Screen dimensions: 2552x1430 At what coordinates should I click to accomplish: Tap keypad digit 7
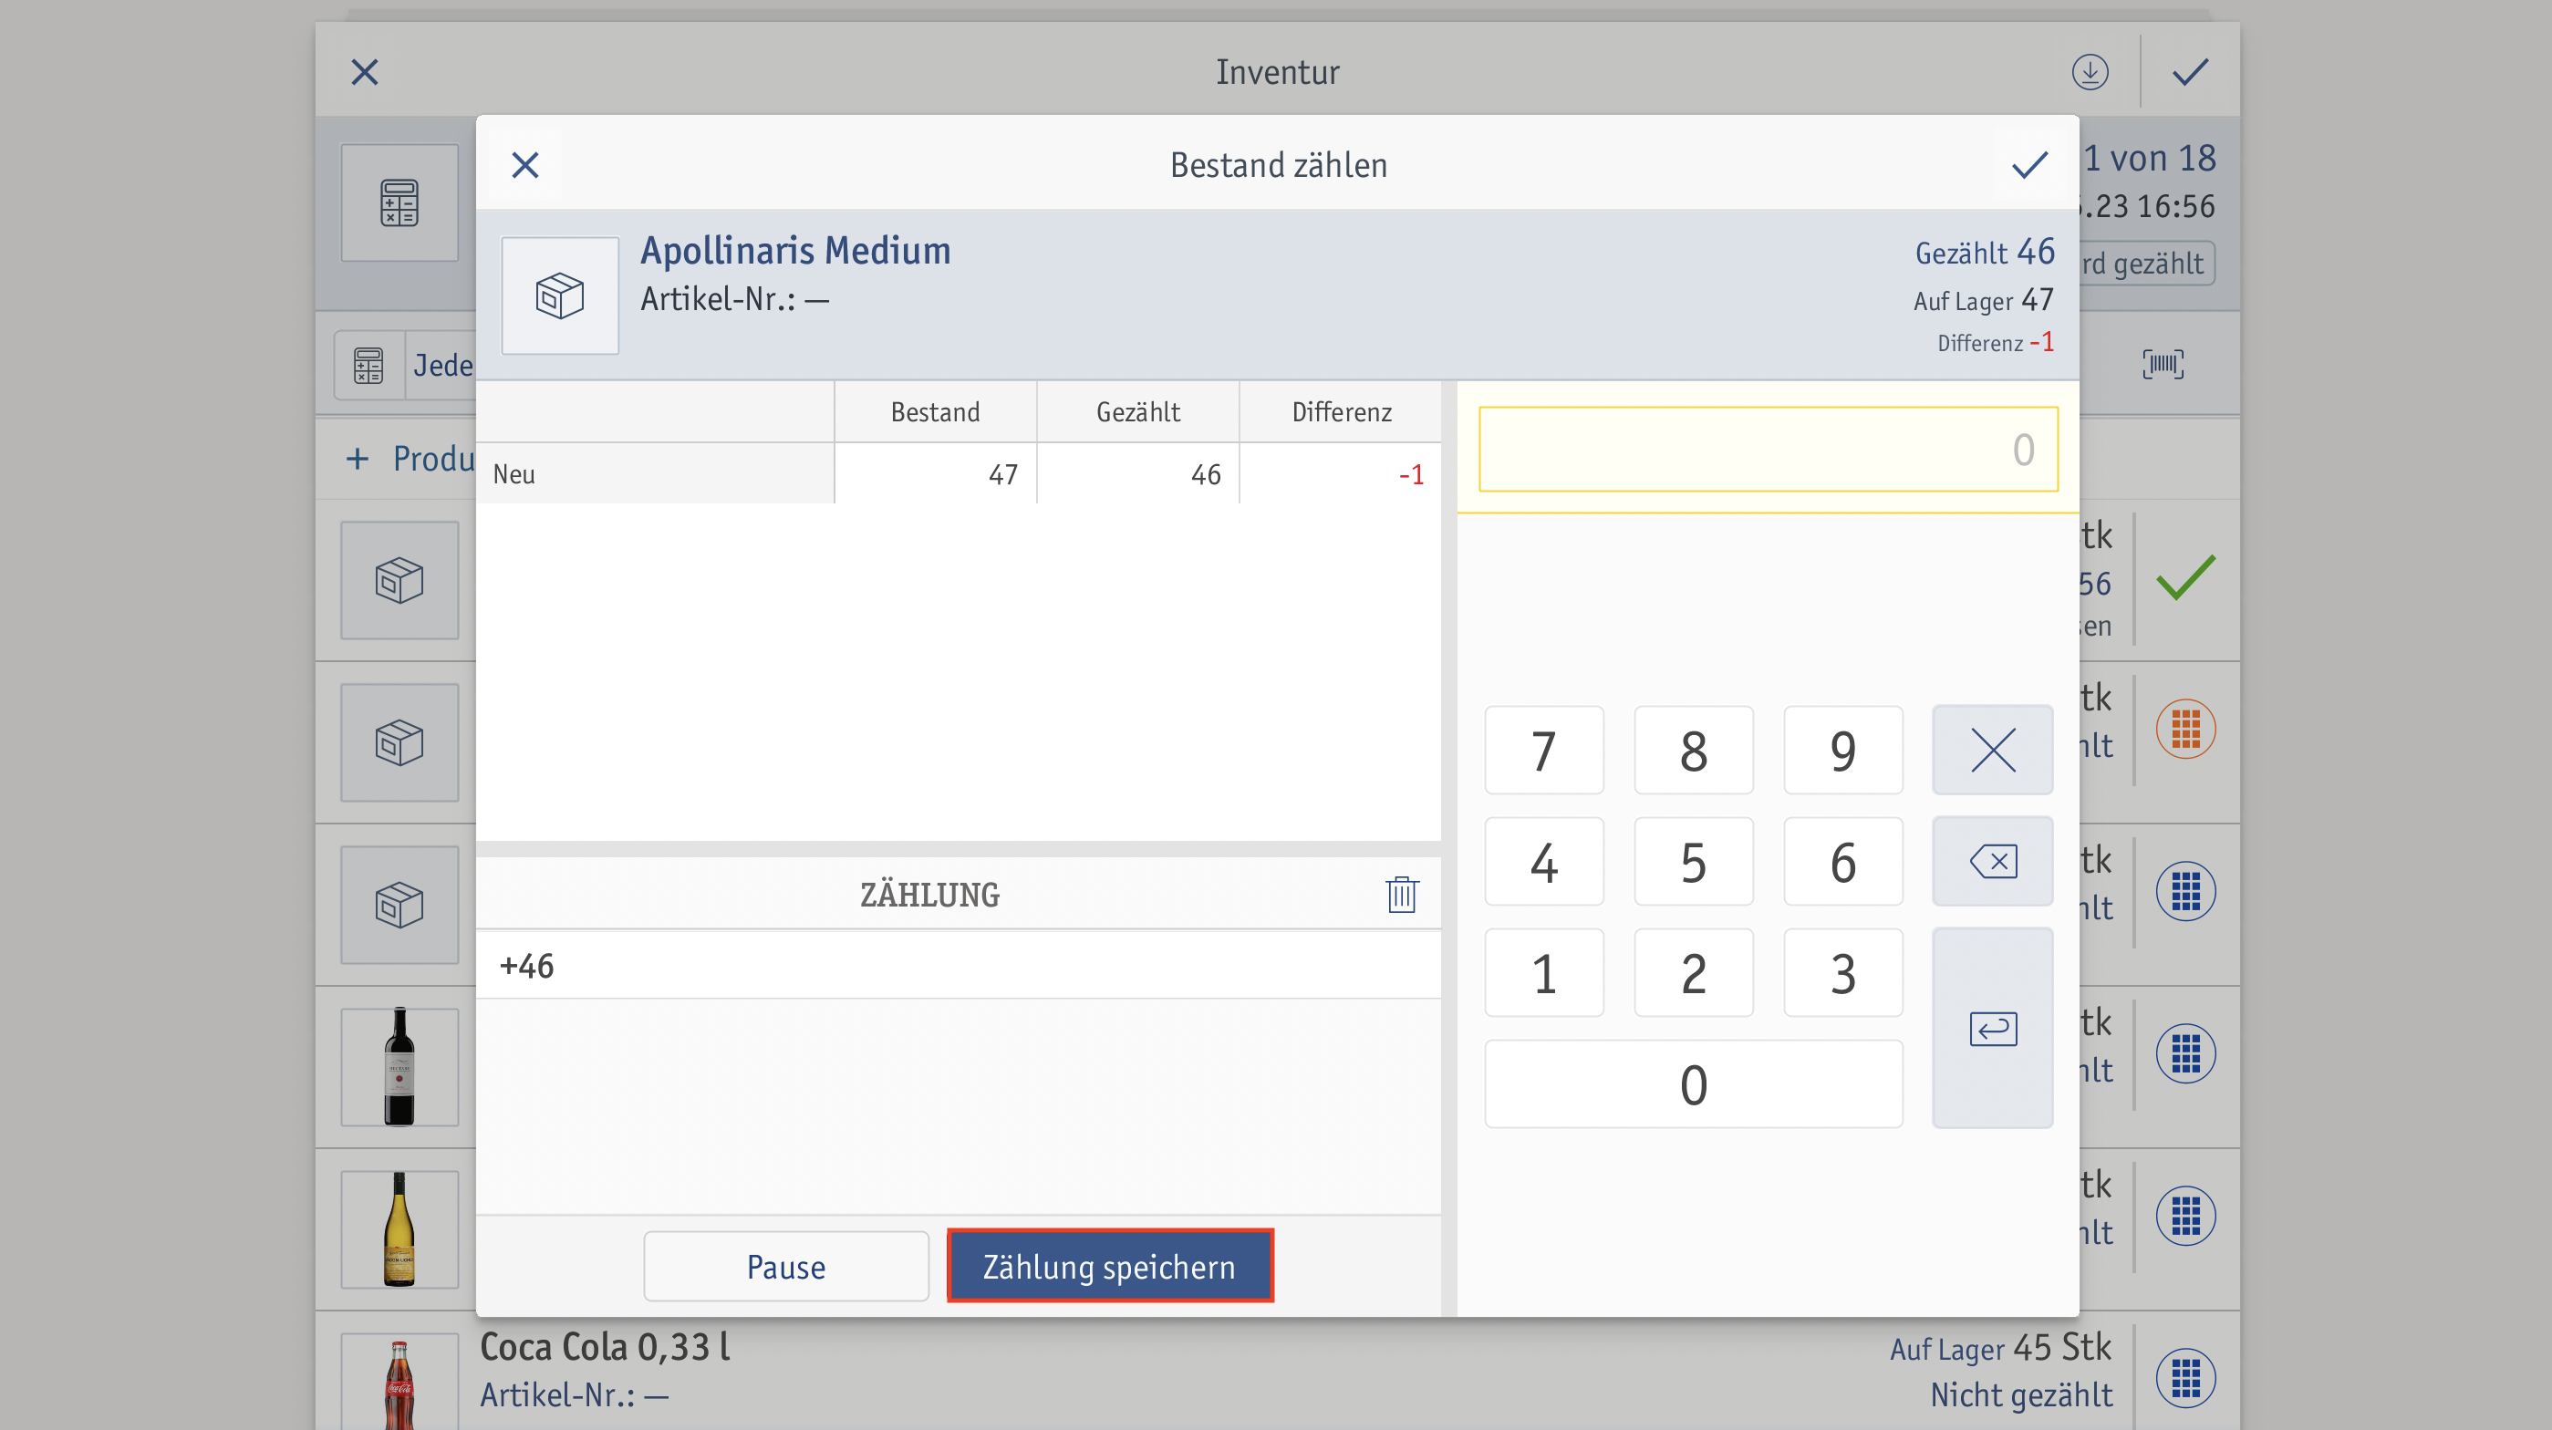[x=1543, y=751]
